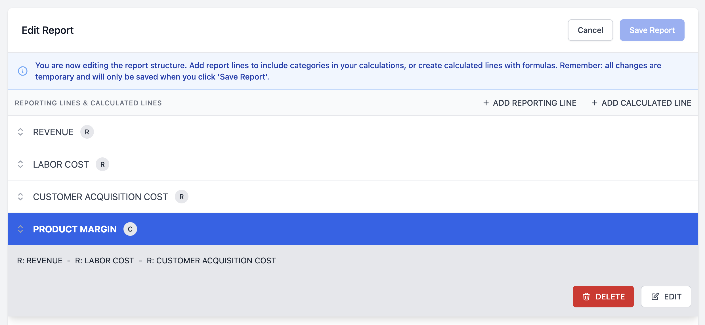The height and width of the screenshot is (325, 705).
Task: Click ADD CALCULATED LINE text
Action: 646,103
